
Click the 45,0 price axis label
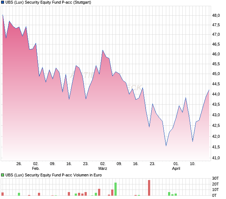point(216,74)
